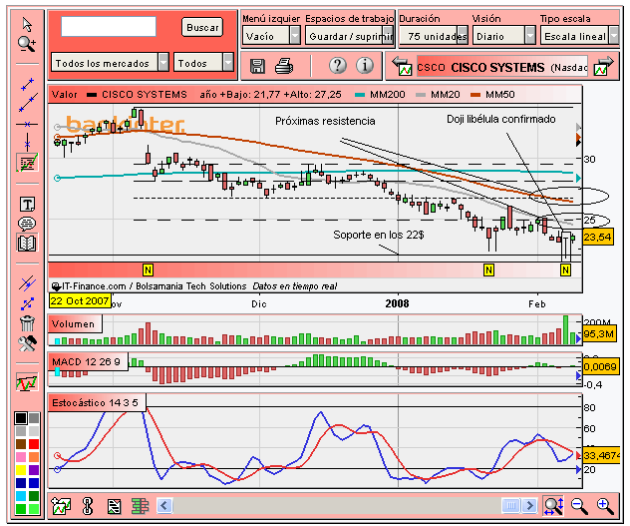
Task: Click the IT-Finance.com link text
Action: tap(94, 286)
